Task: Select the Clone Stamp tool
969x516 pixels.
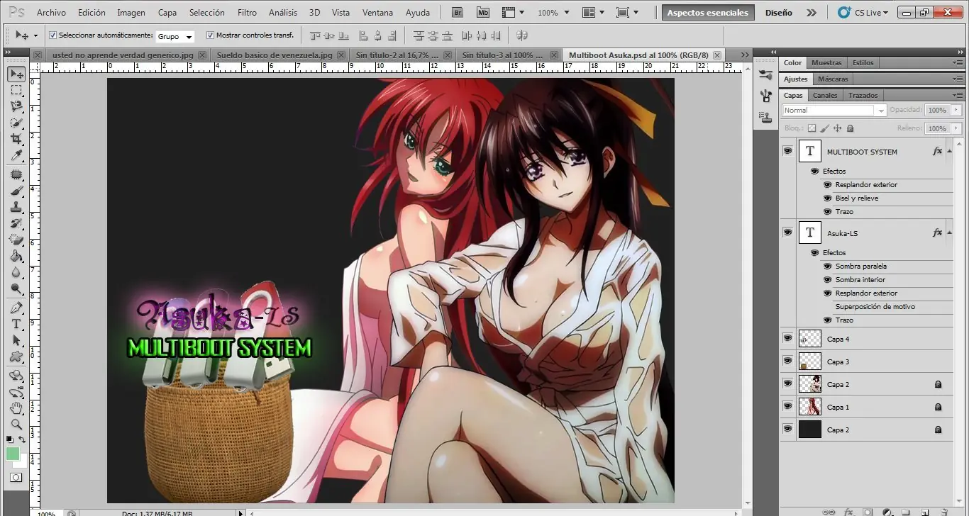Action: (x=16, y=207)
